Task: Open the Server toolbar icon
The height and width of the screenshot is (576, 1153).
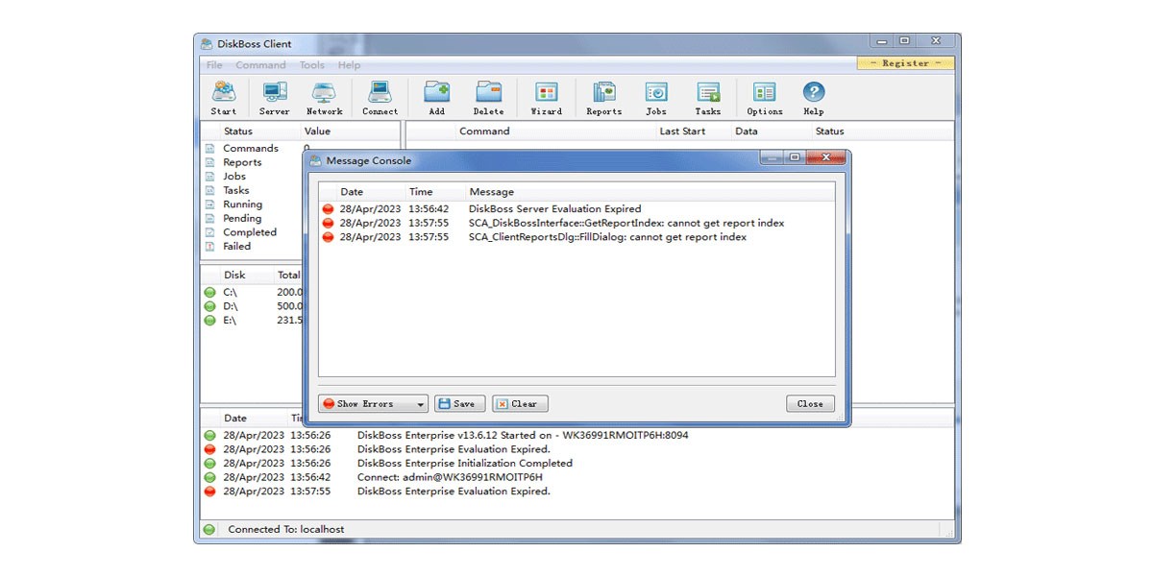Action: point(275,98)
